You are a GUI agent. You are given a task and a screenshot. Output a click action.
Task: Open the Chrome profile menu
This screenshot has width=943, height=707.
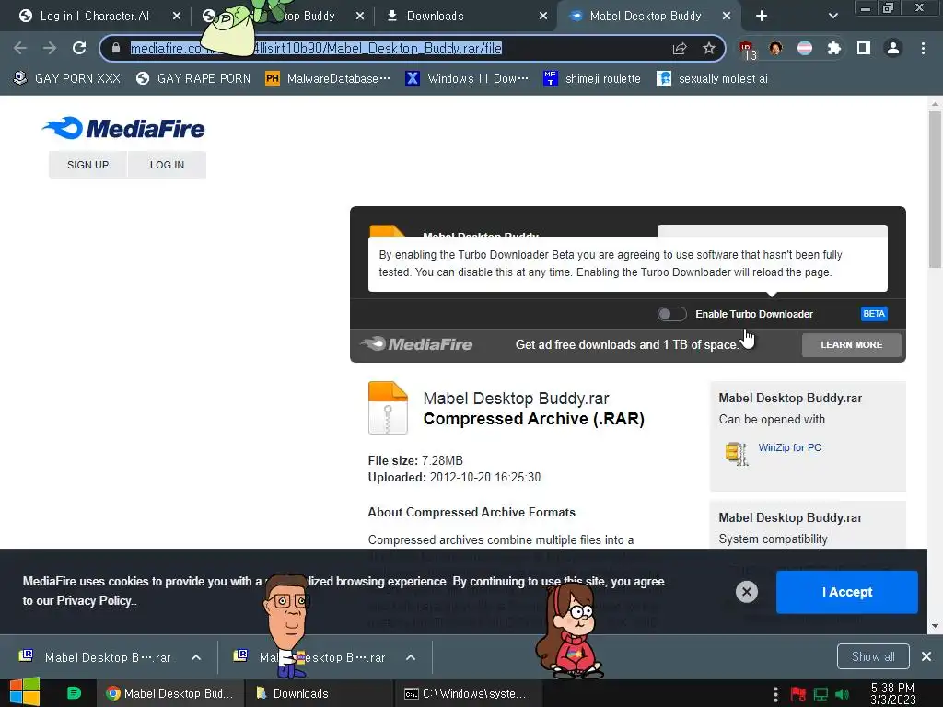coord(893,48)
